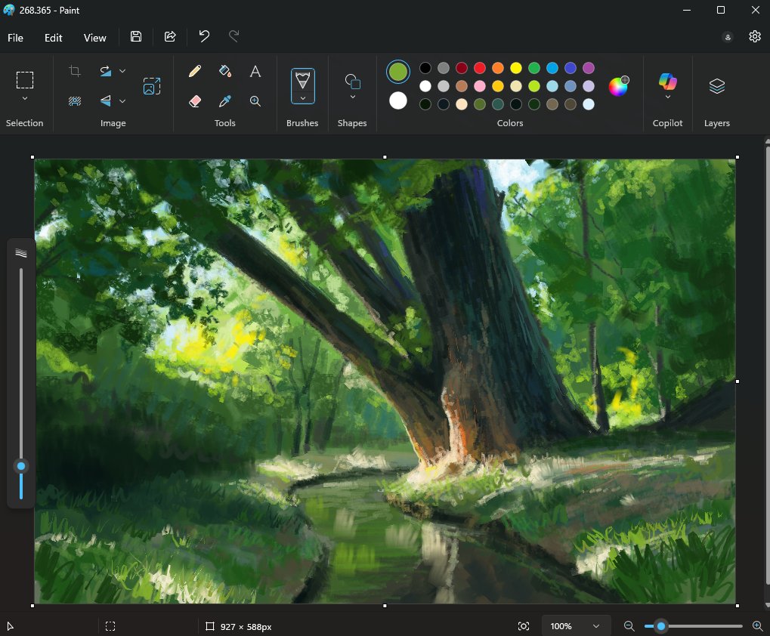770x636 pixels.
Task: Open the Shapes gallery icon
Action: coord(352,82)
